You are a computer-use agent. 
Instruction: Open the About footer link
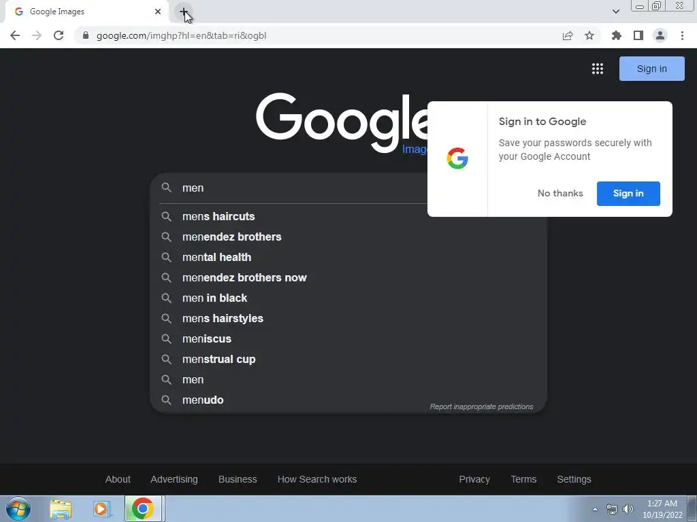point(118,479)
